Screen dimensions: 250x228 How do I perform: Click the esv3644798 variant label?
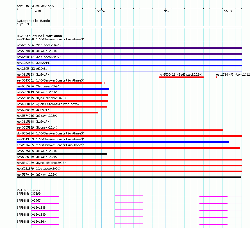pyautogui.click(x=51, y=39)
